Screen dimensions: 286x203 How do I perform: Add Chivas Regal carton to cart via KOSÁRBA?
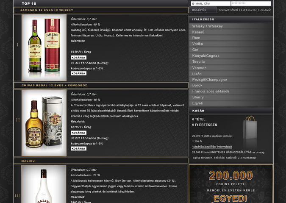[79, 148]
